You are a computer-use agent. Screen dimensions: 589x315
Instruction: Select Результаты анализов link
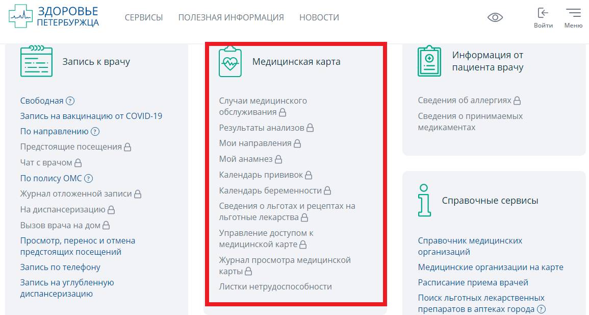pyautogui.click(x=262, y=128)
